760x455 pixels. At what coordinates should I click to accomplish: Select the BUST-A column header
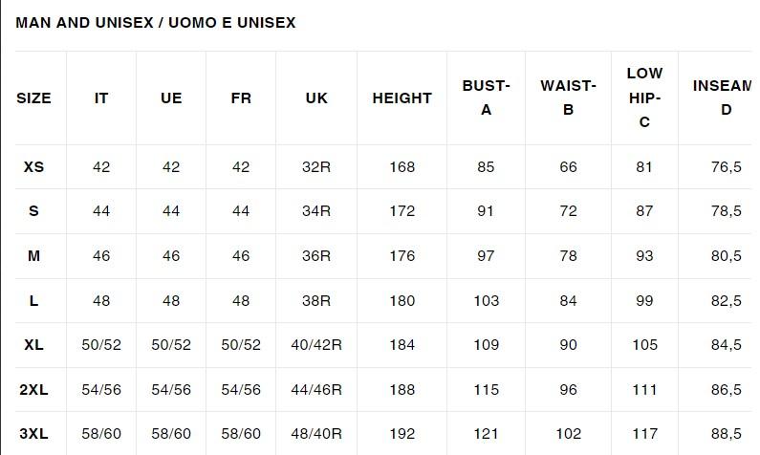(x=486, y=97)
